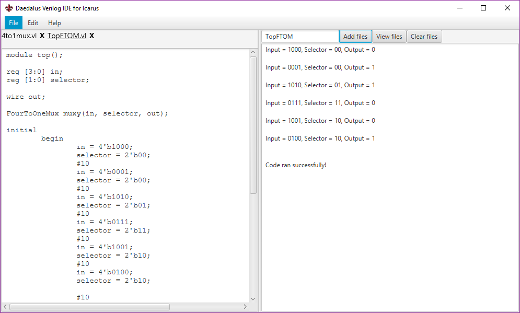Close the TopFTOM.vl tab
Screen dimensions: 520x313
point(92,36)
